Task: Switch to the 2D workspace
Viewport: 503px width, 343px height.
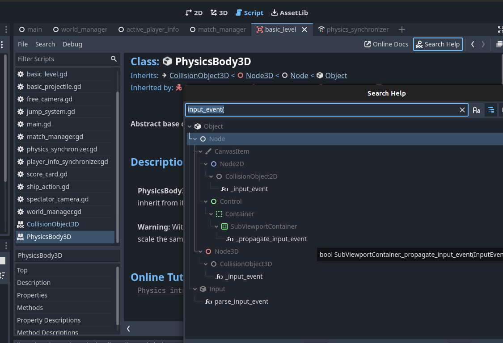Action: click(x=194, y=13)
